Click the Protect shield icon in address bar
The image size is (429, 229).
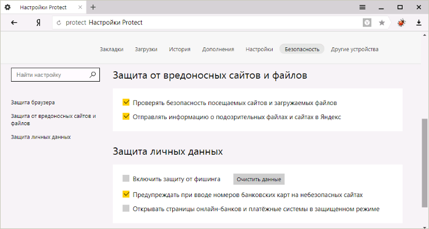tap(367, 23)
